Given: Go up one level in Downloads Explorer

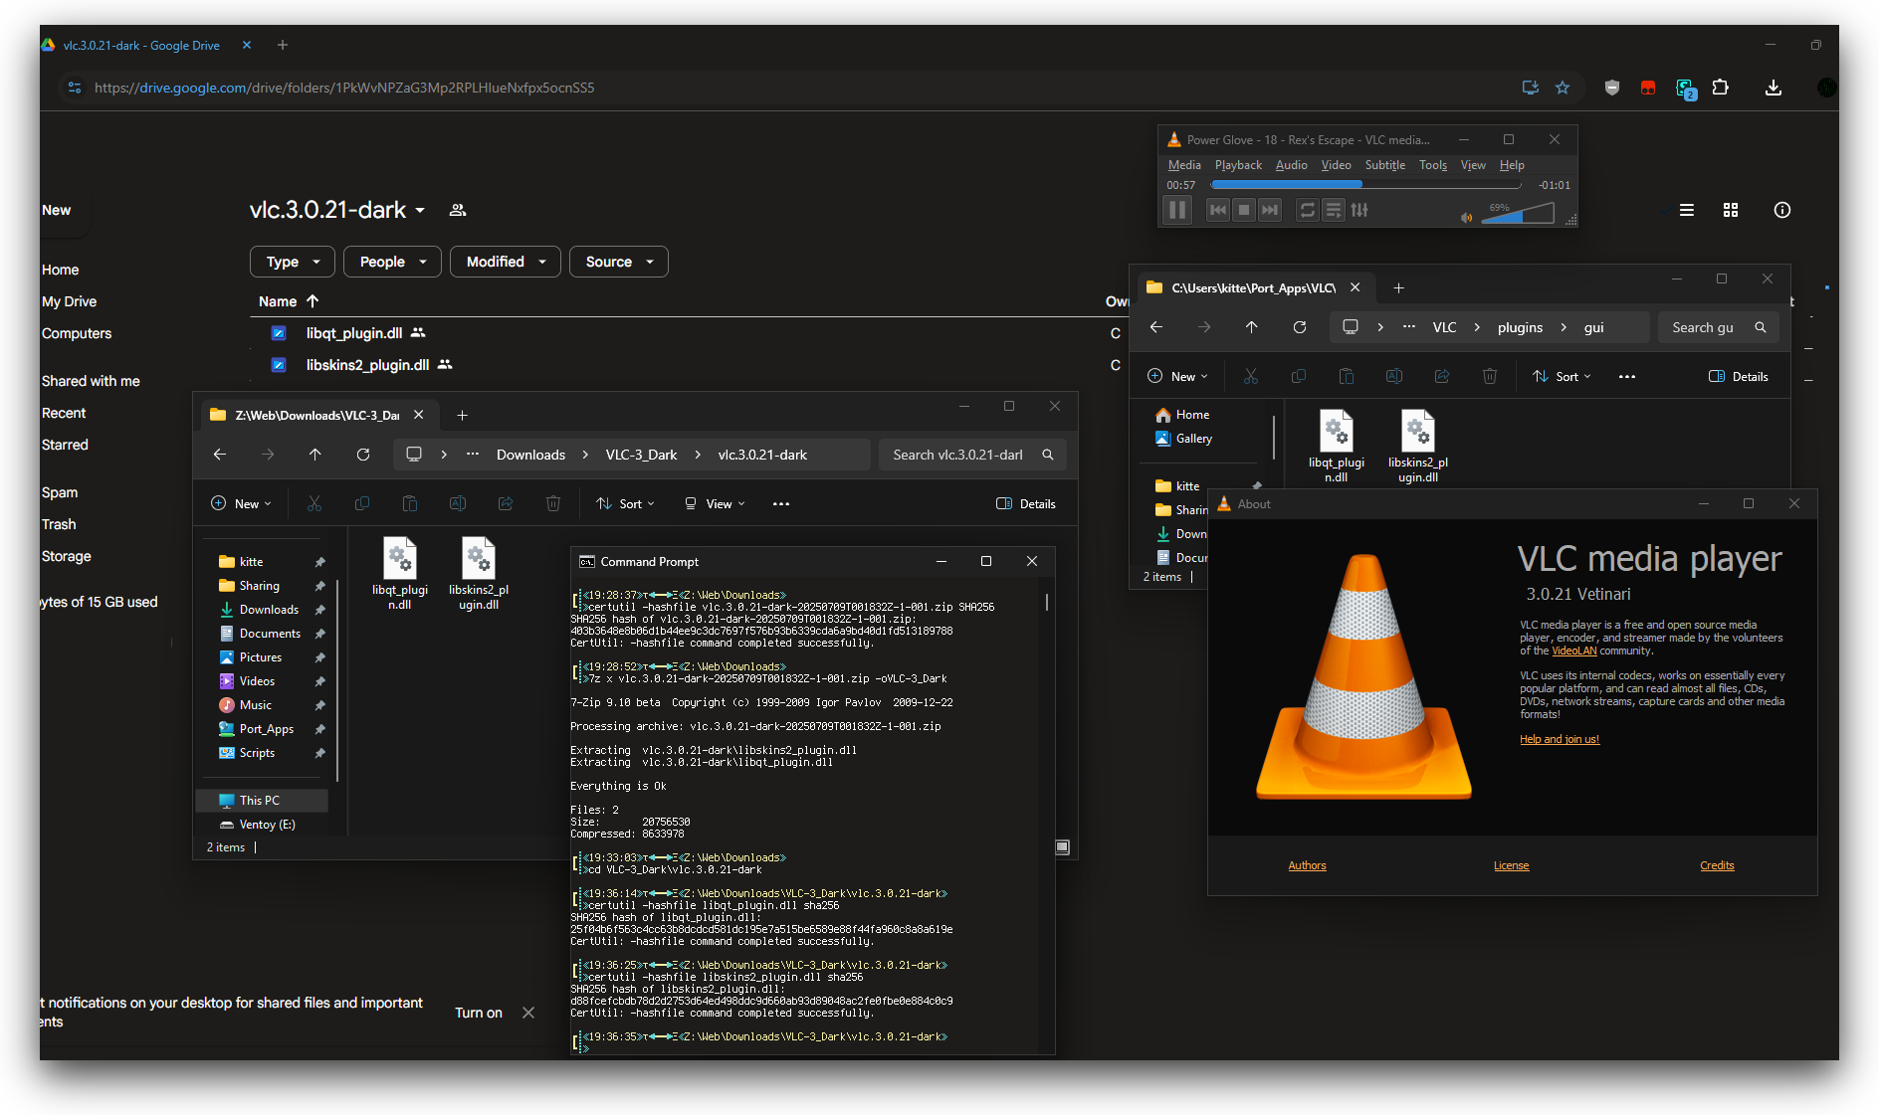Looking at the screenshot, I should pos(315,455).
